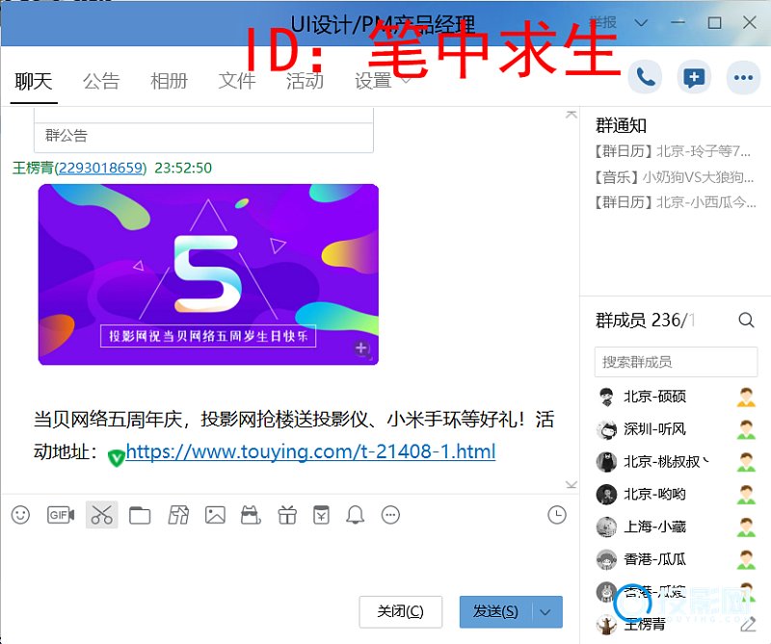The width and height of the screenshot is (771, 644).
Task: Open the ¥ red envelope icon
Action: tap(322, 515)
